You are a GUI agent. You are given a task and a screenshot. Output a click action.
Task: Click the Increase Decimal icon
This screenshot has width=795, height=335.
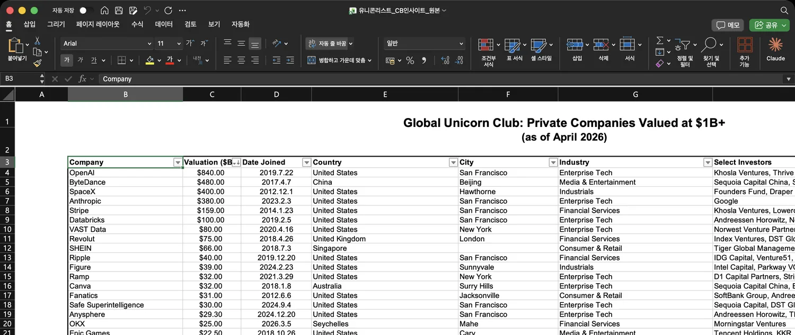(445, 60)
